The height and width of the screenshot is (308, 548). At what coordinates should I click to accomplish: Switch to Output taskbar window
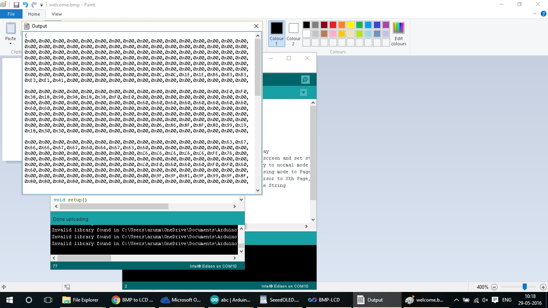377,300
